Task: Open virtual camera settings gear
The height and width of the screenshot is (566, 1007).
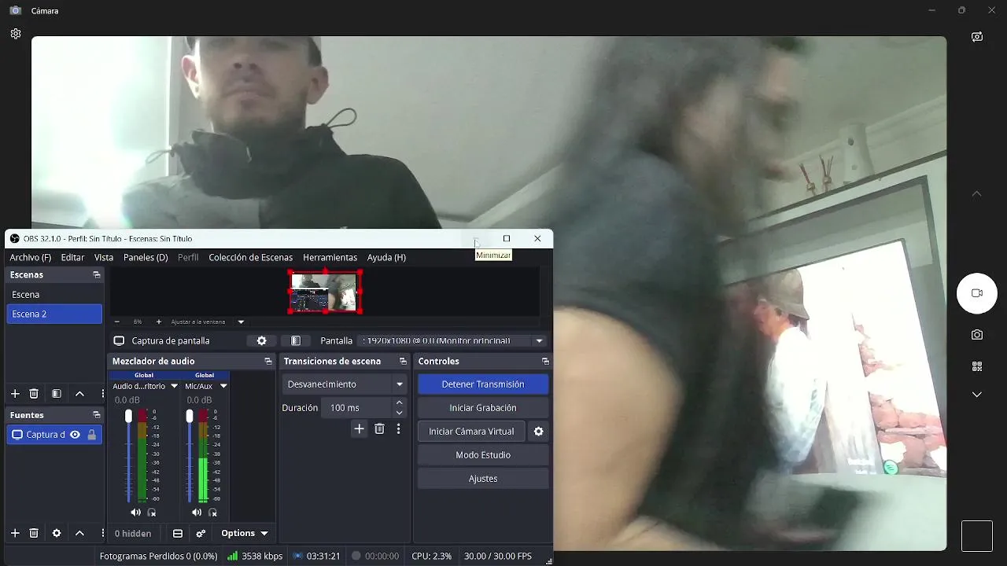Action: [539, 432]
